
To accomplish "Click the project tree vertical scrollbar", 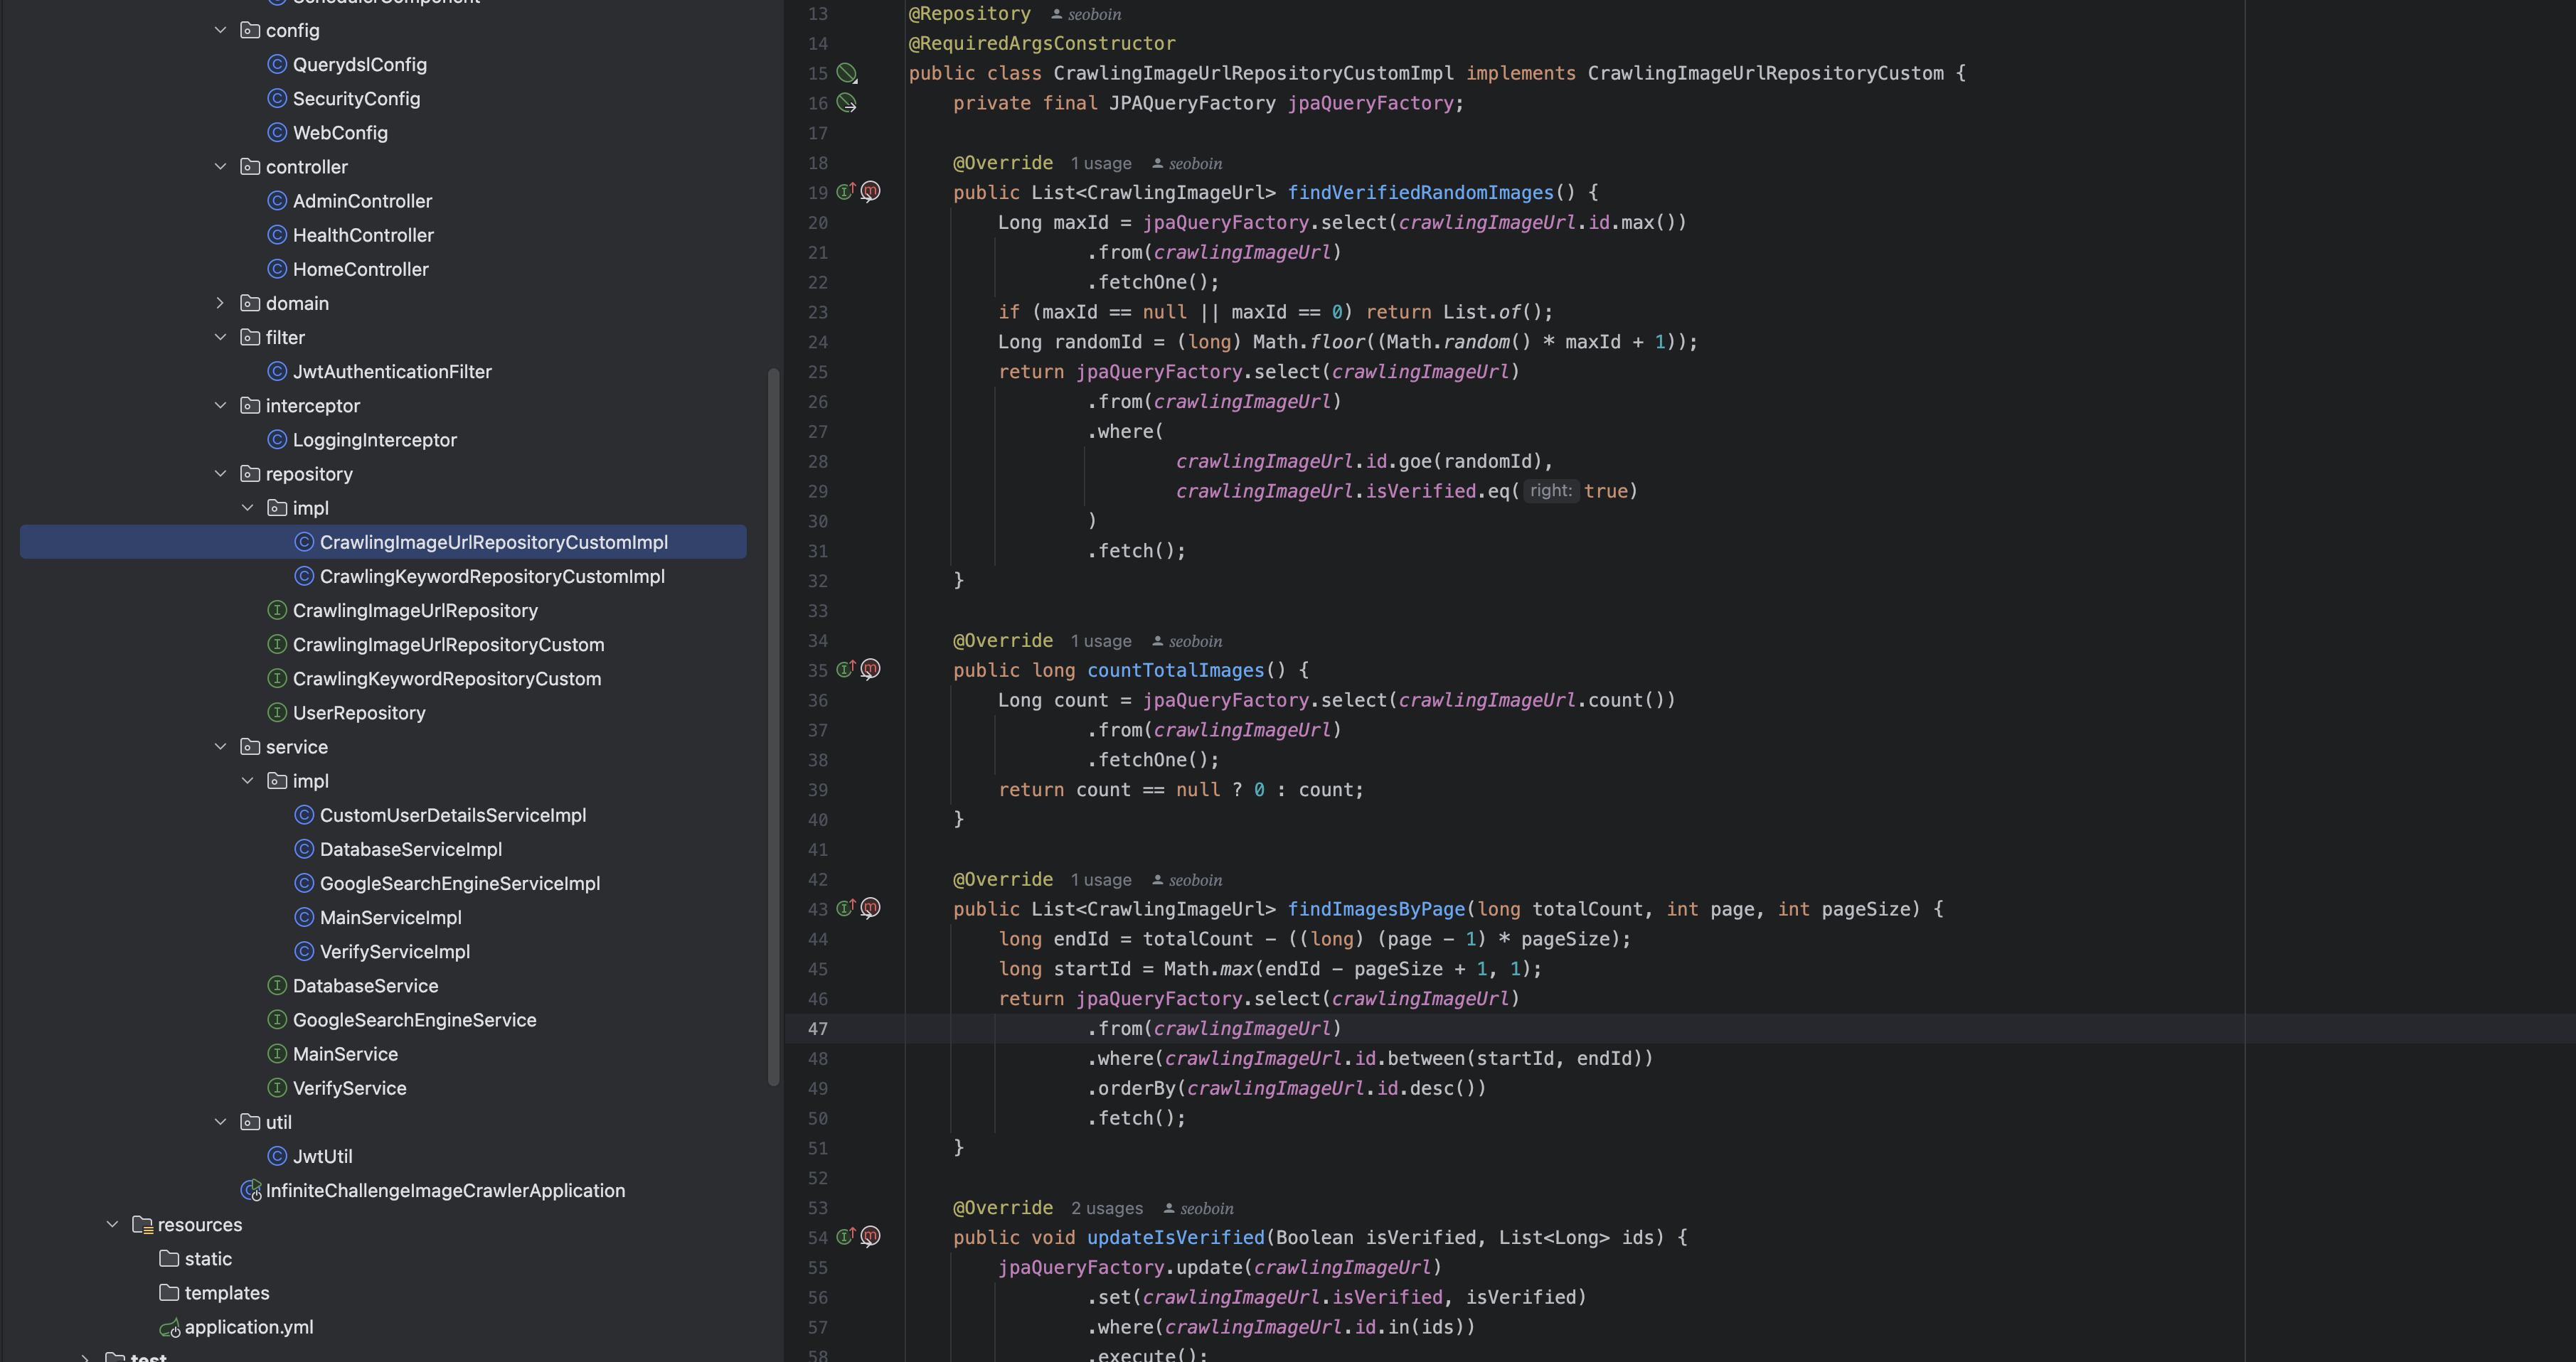I will (773, 727).
